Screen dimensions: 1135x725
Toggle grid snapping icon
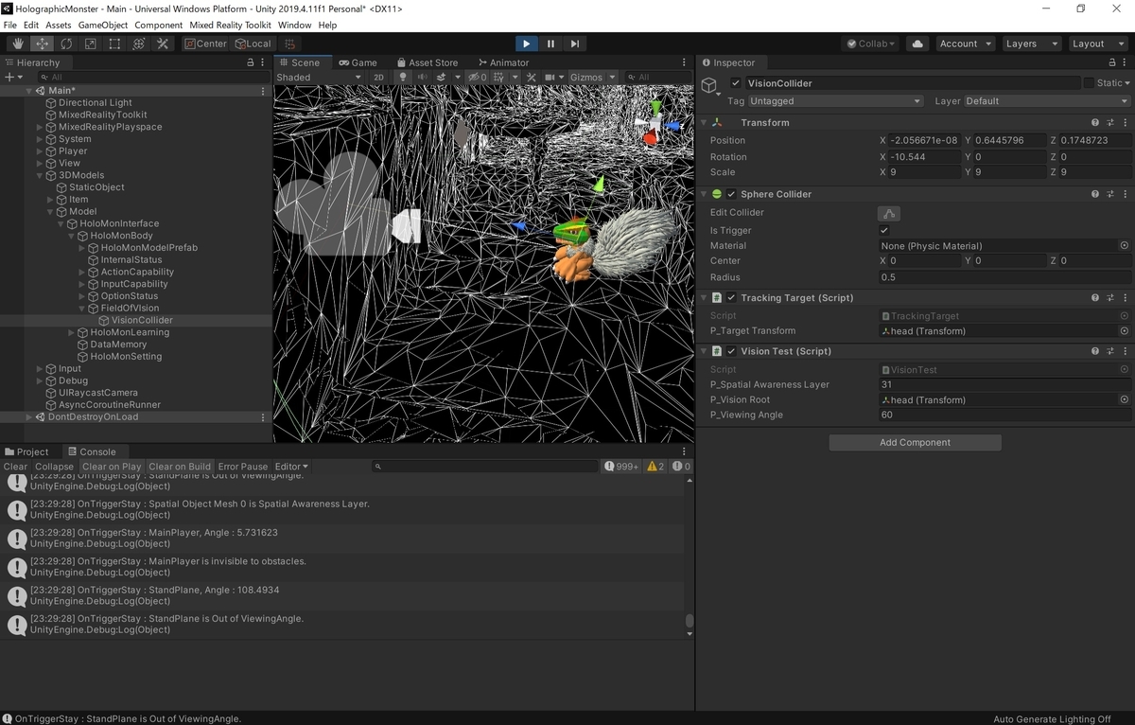coord(290,44)
